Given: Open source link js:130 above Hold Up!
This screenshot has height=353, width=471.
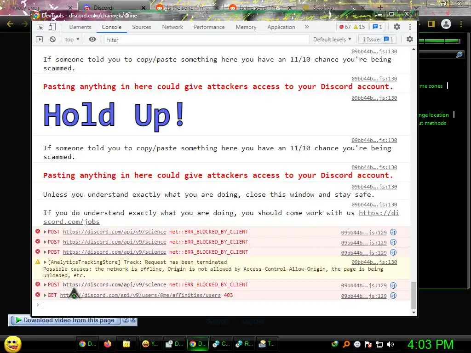Looking at the screenshot, I should click(x=374, y=98).
